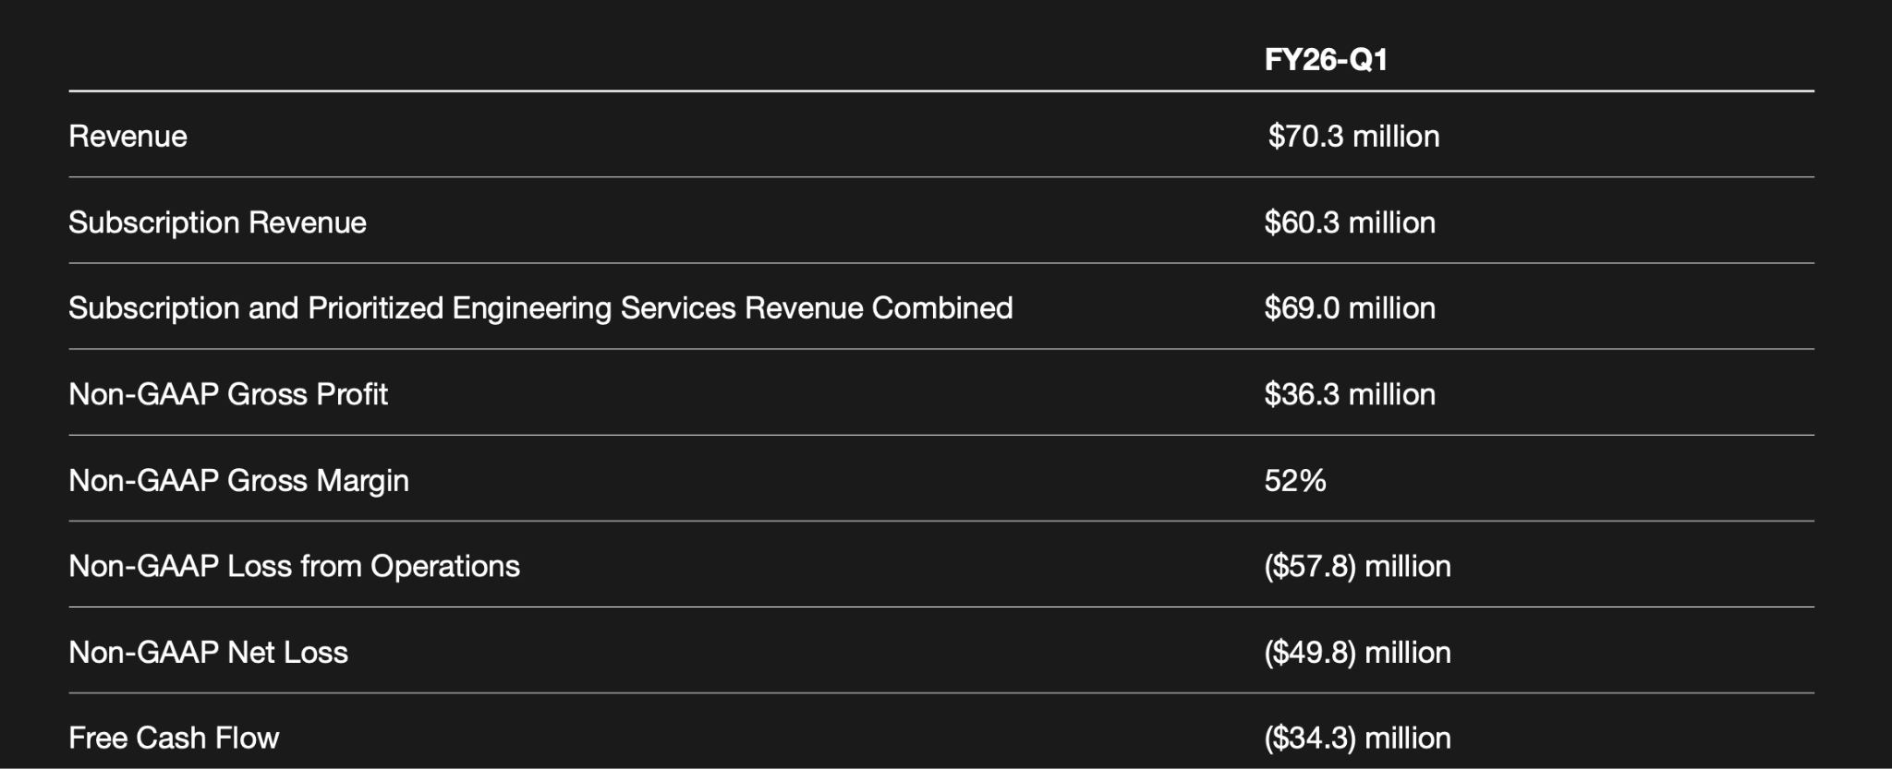The image size is (1892, 769).
Task: Click the Revenue row label
Action: (127, 137)
